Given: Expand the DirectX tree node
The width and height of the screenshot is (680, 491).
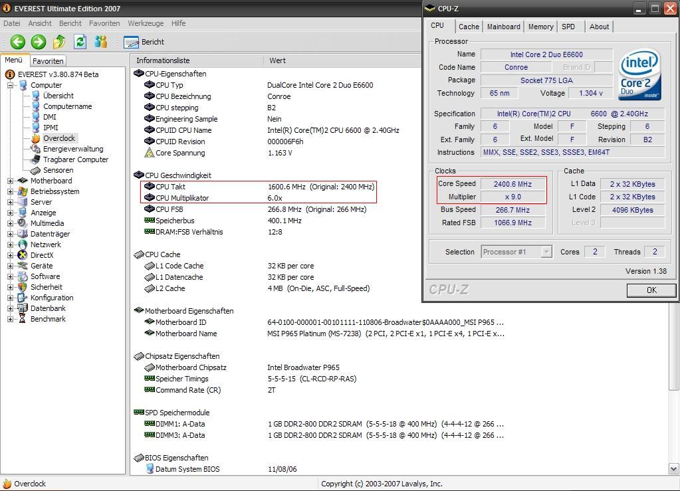Looking at the screenshot, I should pos(10,255).
